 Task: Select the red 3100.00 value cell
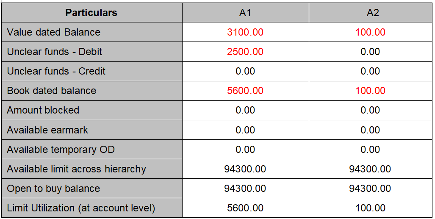tap(245, 32)
